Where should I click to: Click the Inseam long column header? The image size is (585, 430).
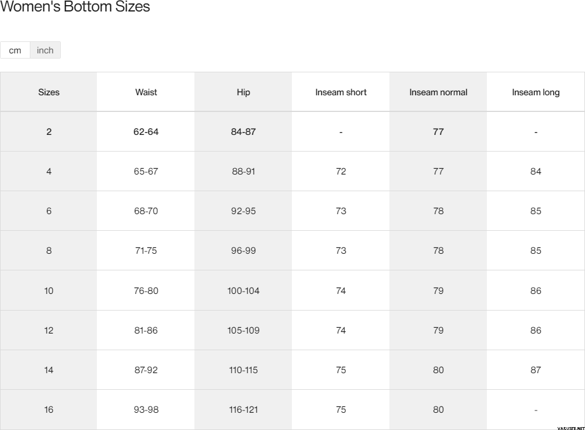pos(536,92)
